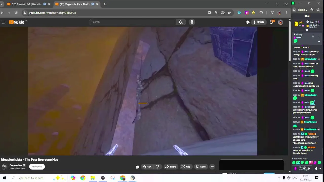Open the YouTube hamburger guide menu
The width and height of the screenshot is (324, 182).
coord(3,22)
